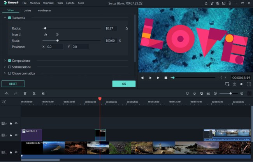Click the OK button
Viewport: 253px width, 162px height.
(x=124, y=84)
